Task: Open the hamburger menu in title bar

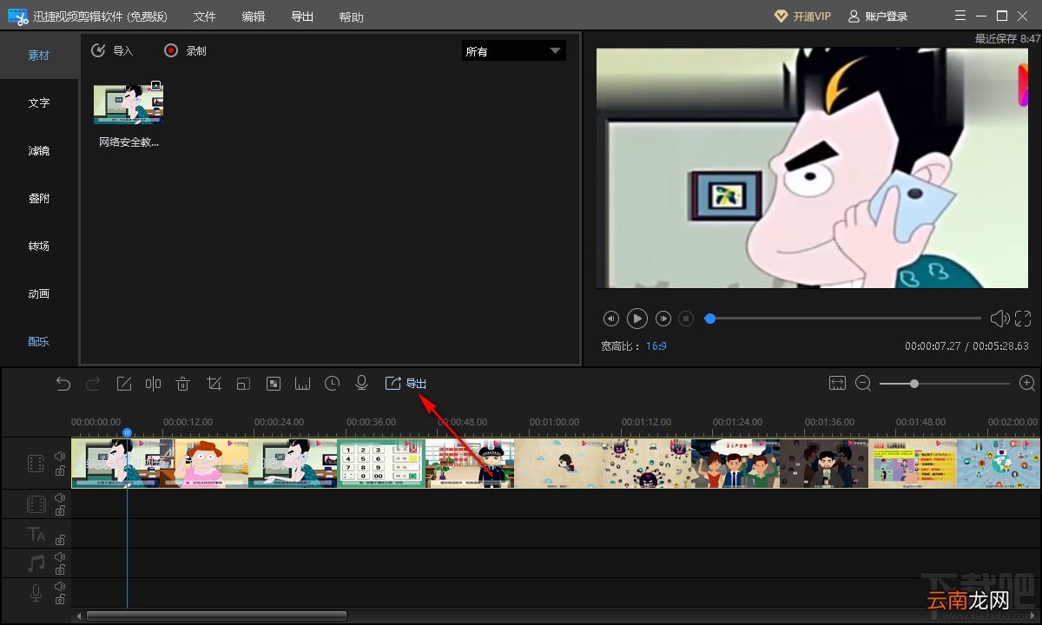Action: pos(960,16)
